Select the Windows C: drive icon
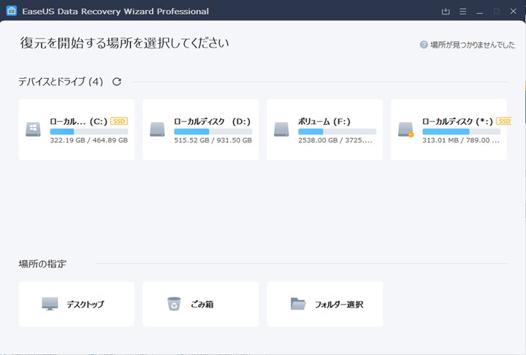 (x=33, y=129)
